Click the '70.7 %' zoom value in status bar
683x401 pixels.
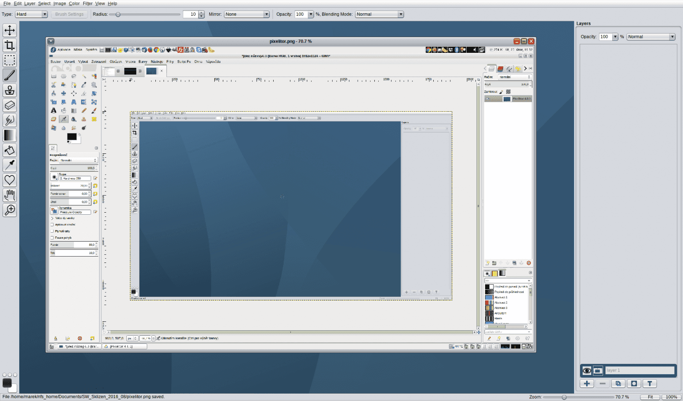click(622, 397)
